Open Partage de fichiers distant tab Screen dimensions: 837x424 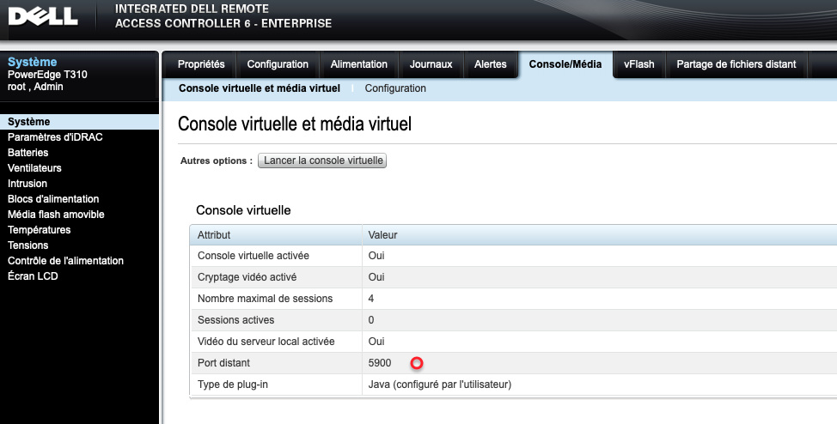[736, 64]
